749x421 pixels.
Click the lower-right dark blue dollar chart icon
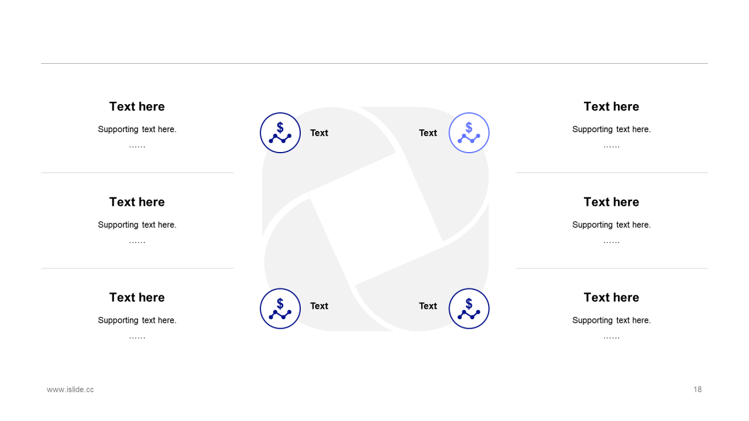469,309
